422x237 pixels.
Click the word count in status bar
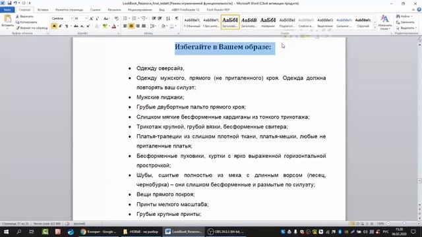point(47,224)
